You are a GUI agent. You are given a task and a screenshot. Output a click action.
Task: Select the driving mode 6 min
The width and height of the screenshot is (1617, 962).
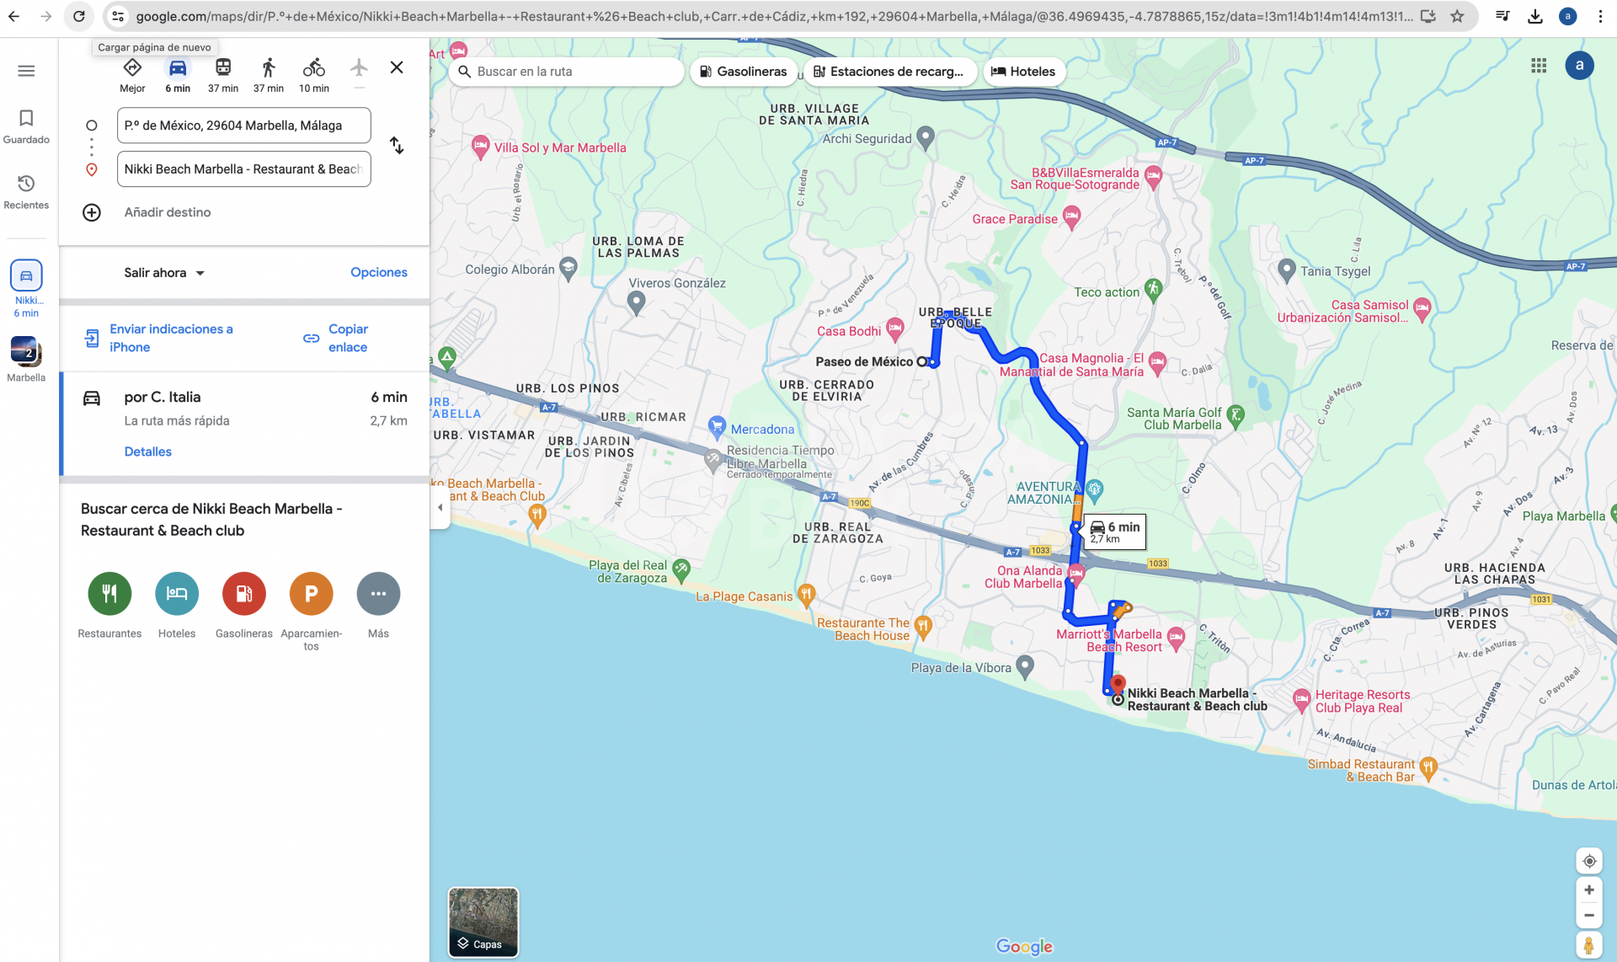[x=178, y=75]
